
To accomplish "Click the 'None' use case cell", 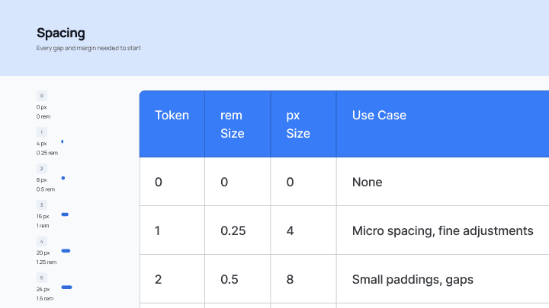I will coord(442,182).
